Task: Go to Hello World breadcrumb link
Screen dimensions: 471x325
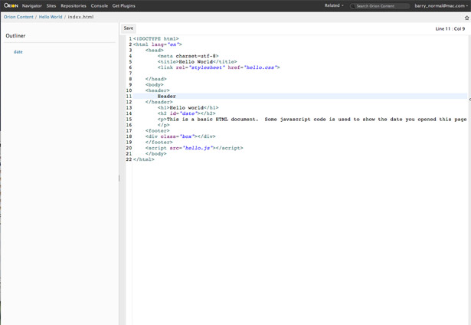Action: coord(51,17)
